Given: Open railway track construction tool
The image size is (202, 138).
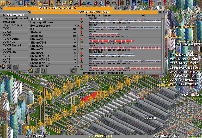Looking at the screenshot, I should point(121,3).
